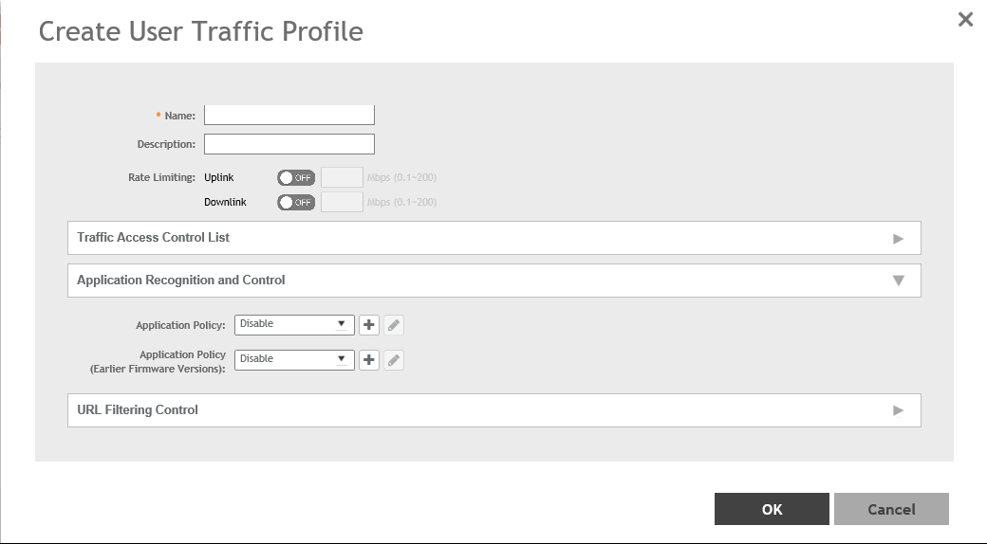Click into the Description text box

pos(289,144)
